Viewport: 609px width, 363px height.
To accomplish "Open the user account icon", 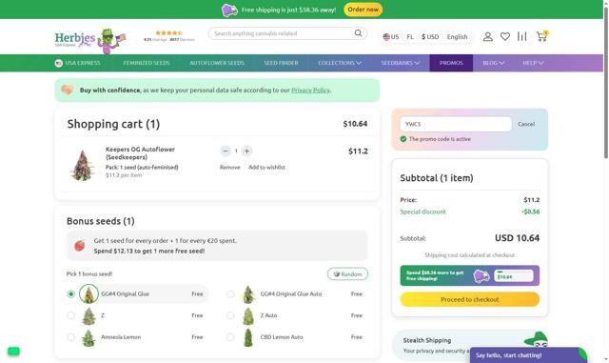I will [488, 36].
